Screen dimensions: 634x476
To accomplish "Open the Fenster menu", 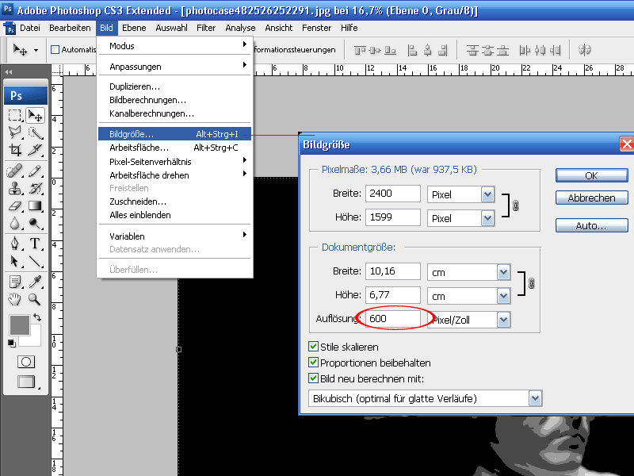I will point(316,28).
